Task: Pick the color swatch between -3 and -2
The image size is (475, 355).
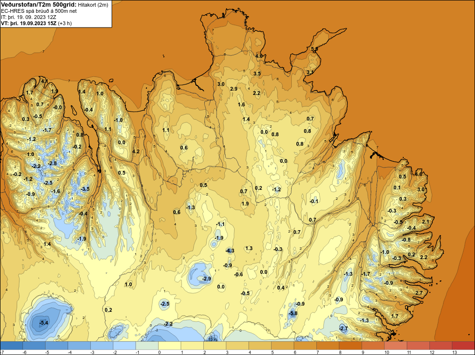Action: point(102,346)
